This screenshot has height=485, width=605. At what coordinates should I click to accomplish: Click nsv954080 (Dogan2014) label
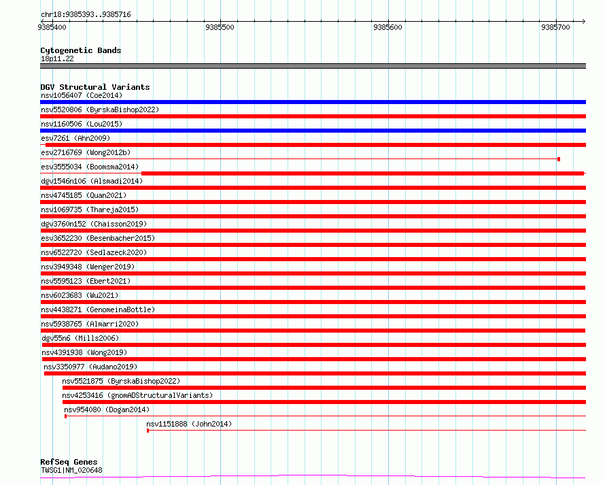click(107, 409)
